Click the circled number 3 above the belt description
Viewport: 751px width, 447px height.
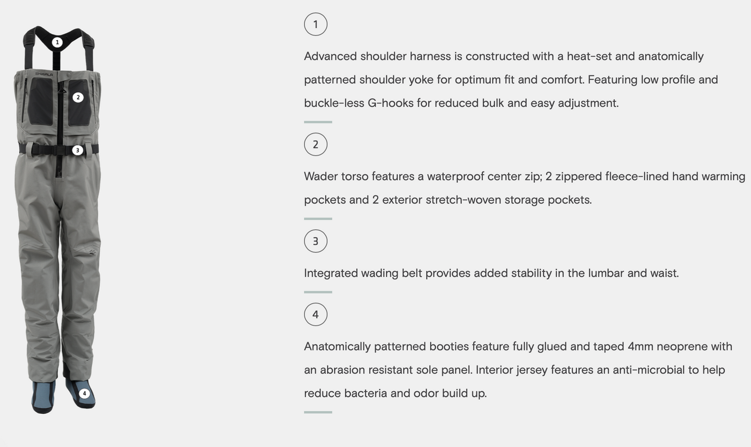(315, 241)
